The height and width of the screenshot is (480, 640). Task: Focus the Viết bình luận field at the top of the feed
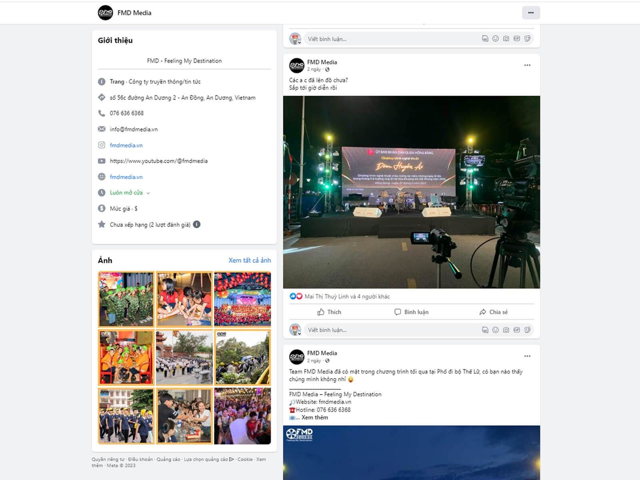(392, 39)
